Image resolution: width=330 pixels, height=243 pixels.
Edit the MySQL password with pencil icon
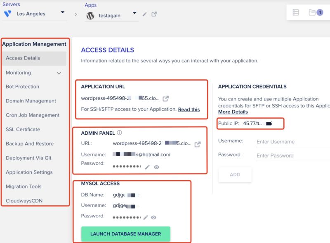click(146, 217)
